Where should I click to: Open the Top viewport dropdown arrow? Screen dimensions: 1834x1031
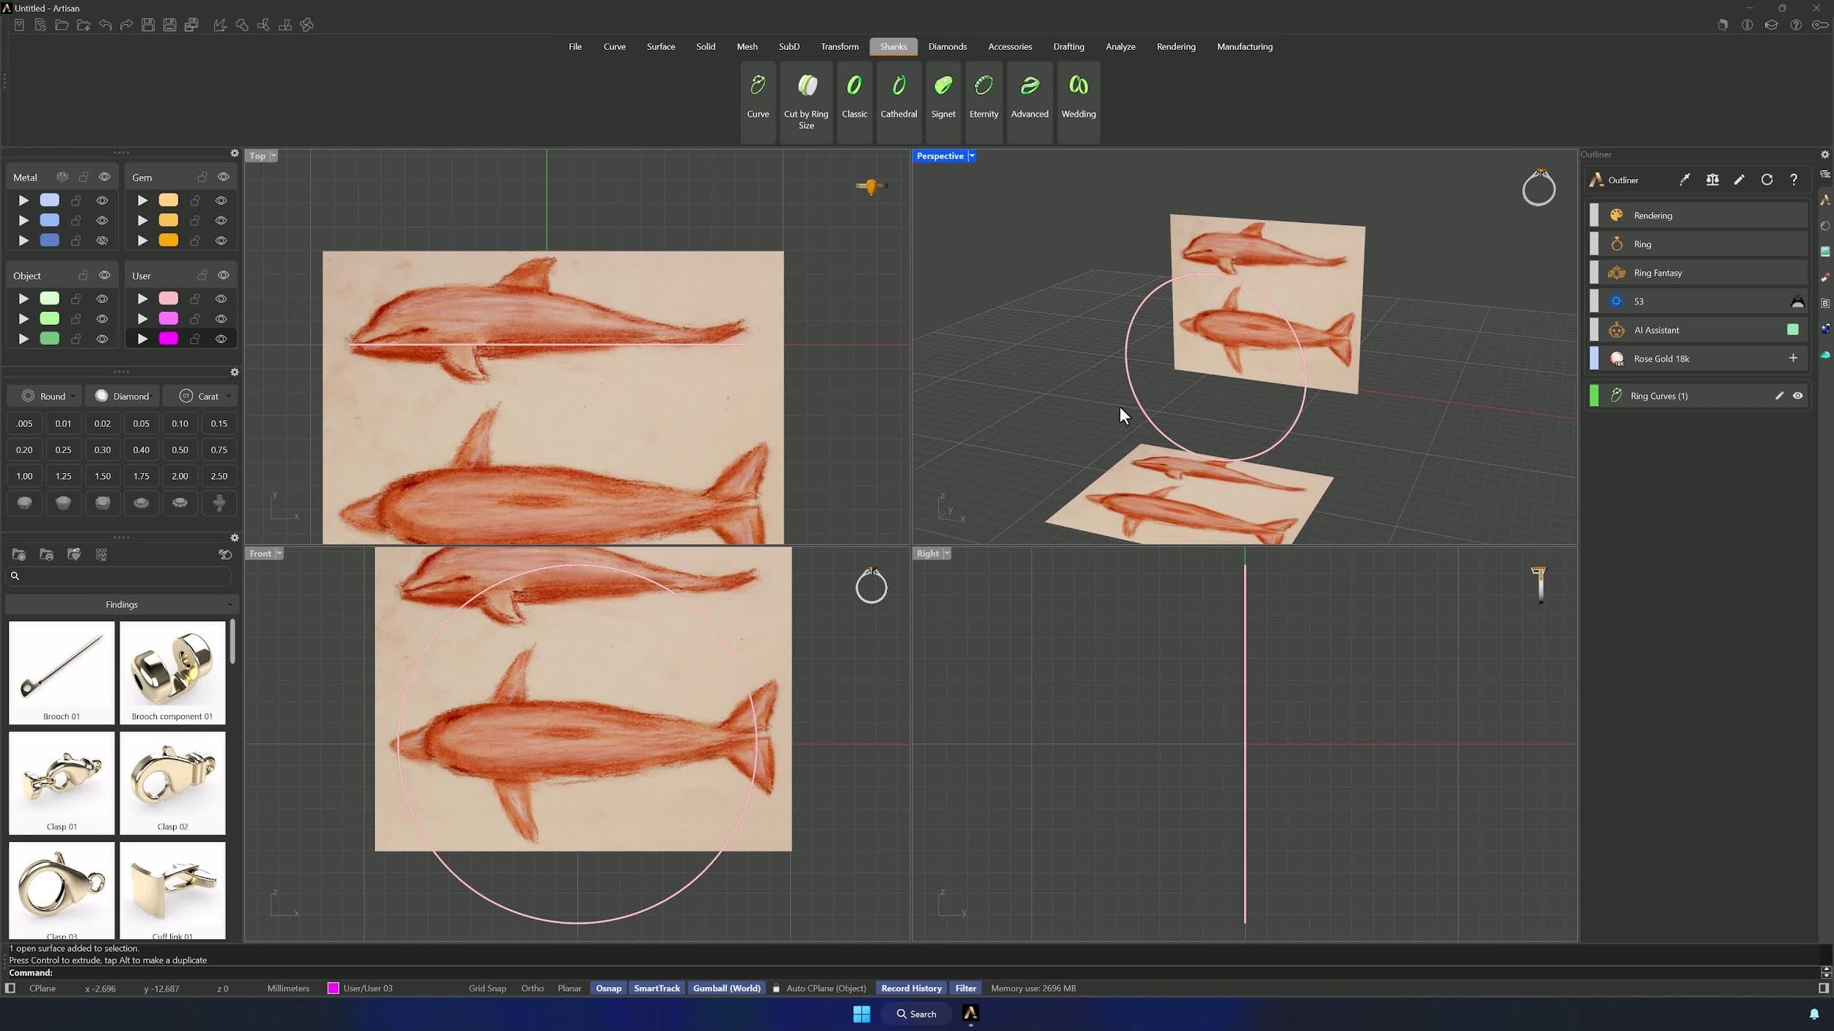tap(274, 156)
